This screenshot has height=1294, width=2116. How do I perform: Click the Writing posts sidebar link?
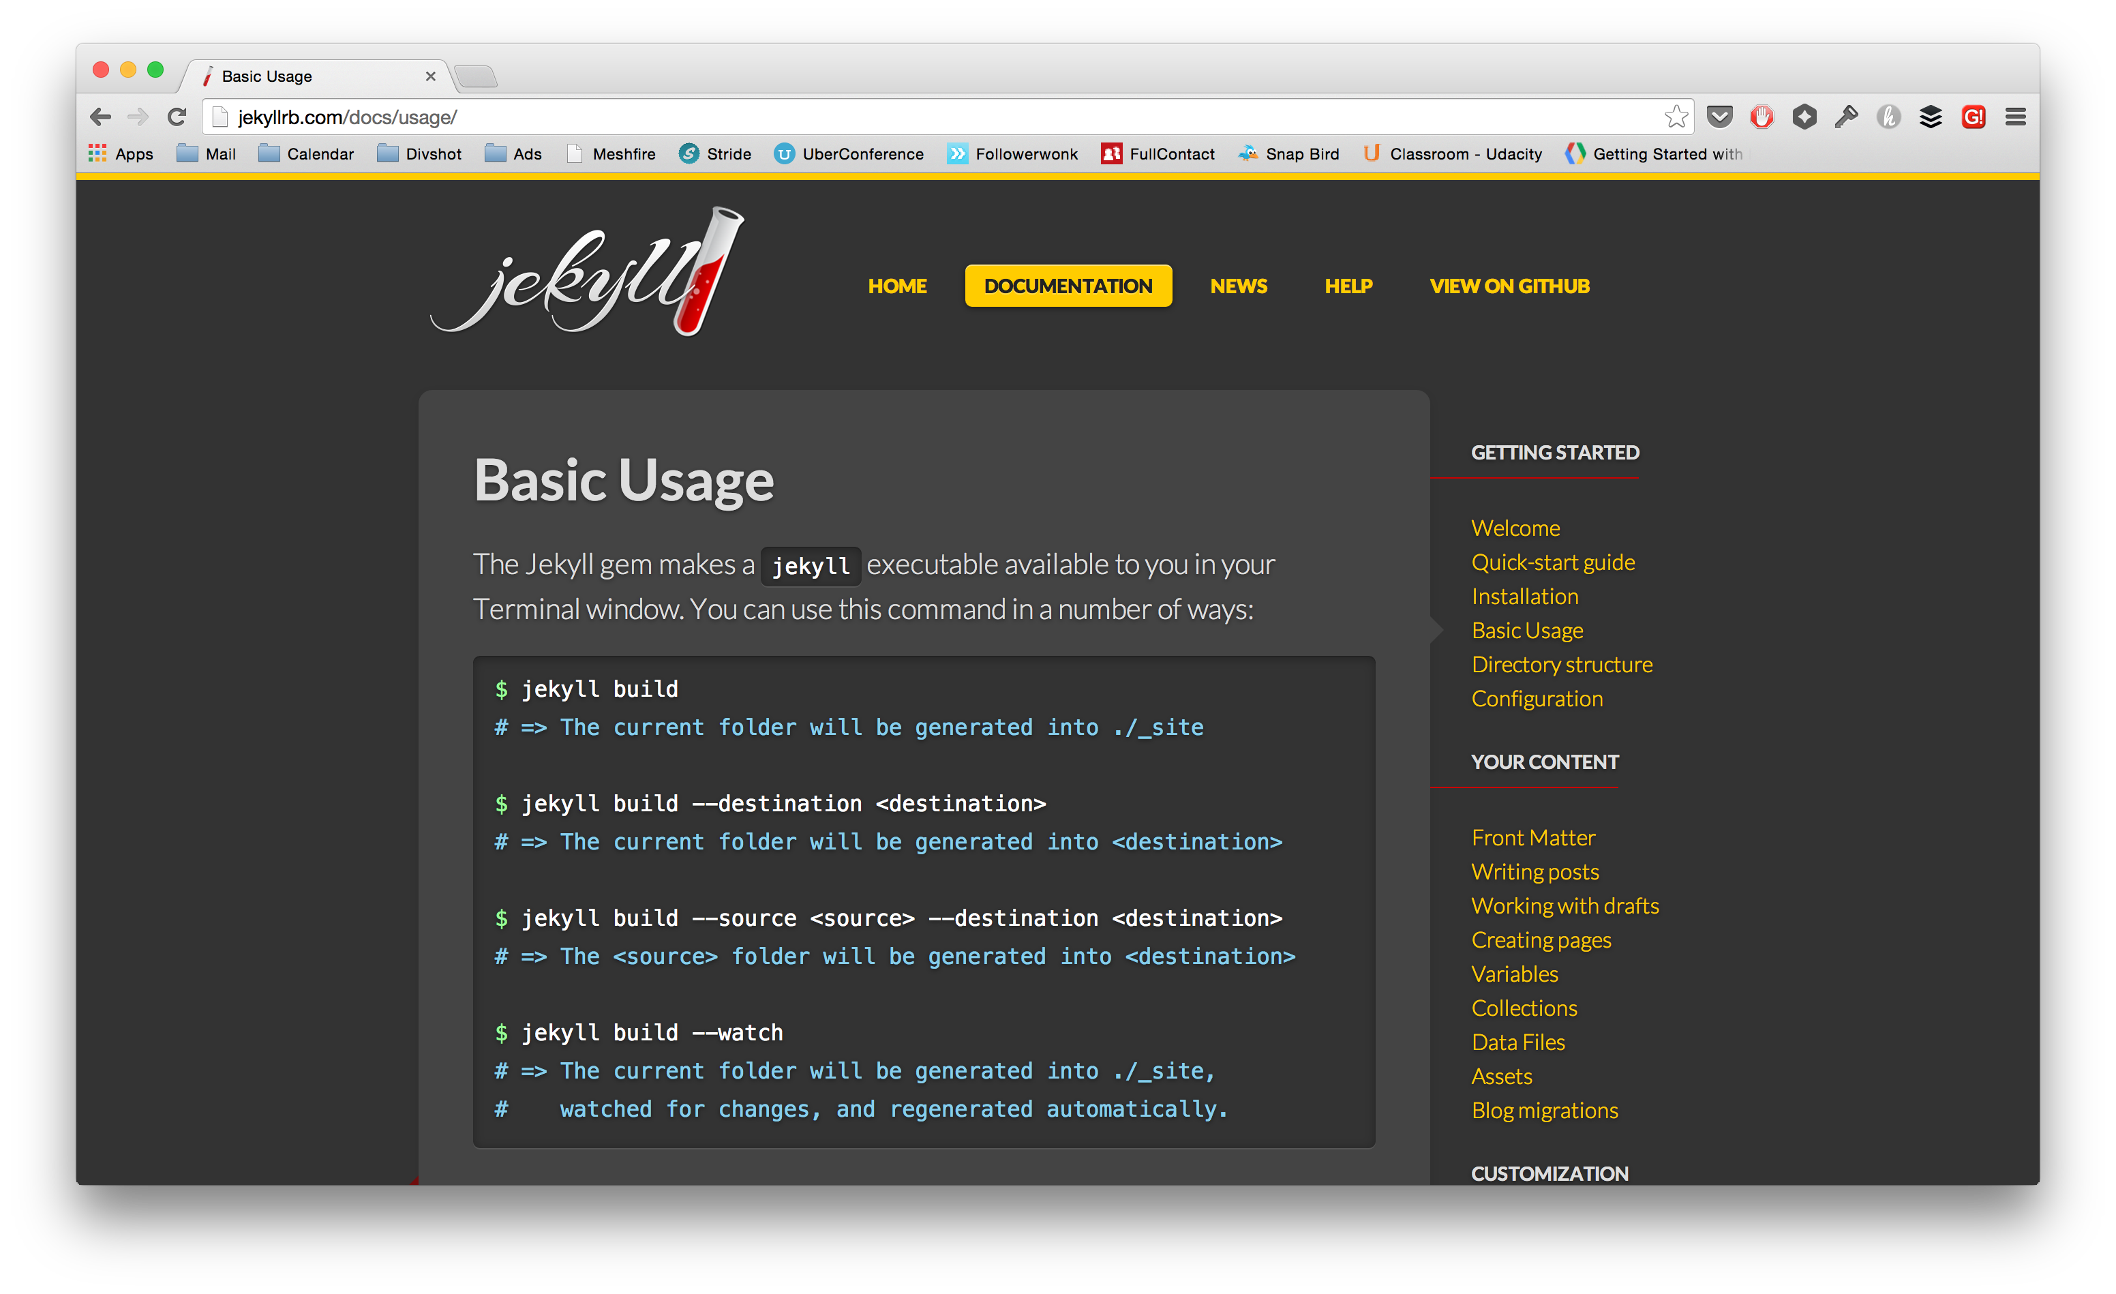coord(1534,871)
